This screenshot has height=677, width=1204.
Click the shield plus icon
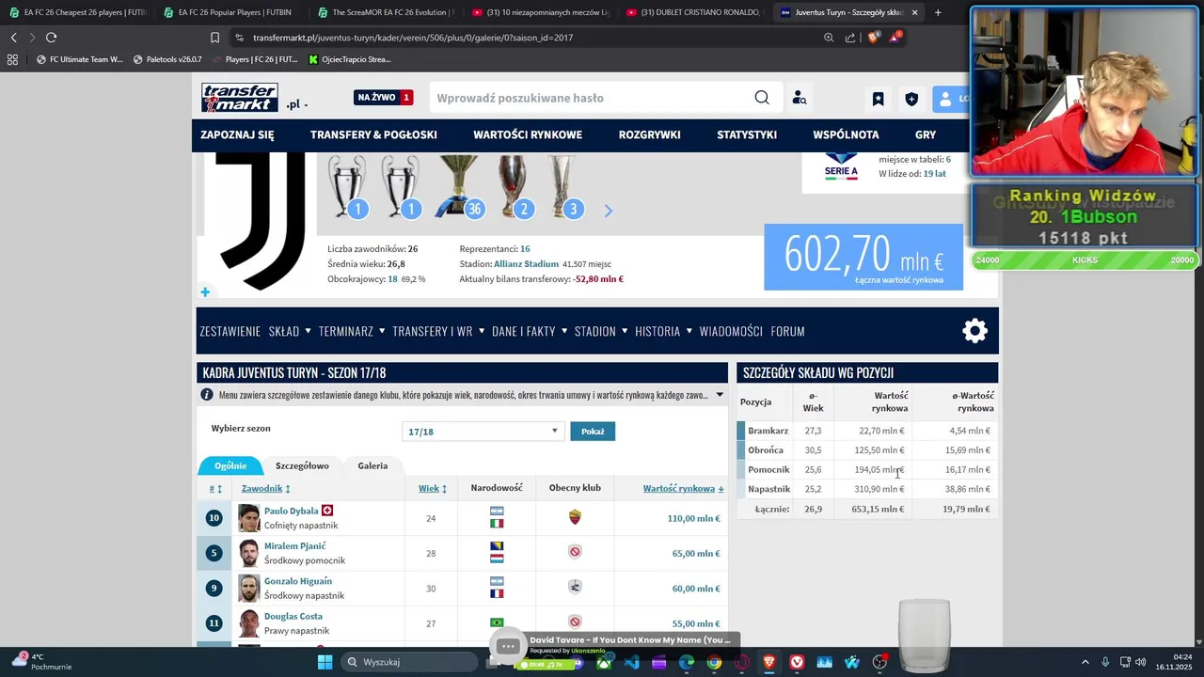click(x=911, y=99)
